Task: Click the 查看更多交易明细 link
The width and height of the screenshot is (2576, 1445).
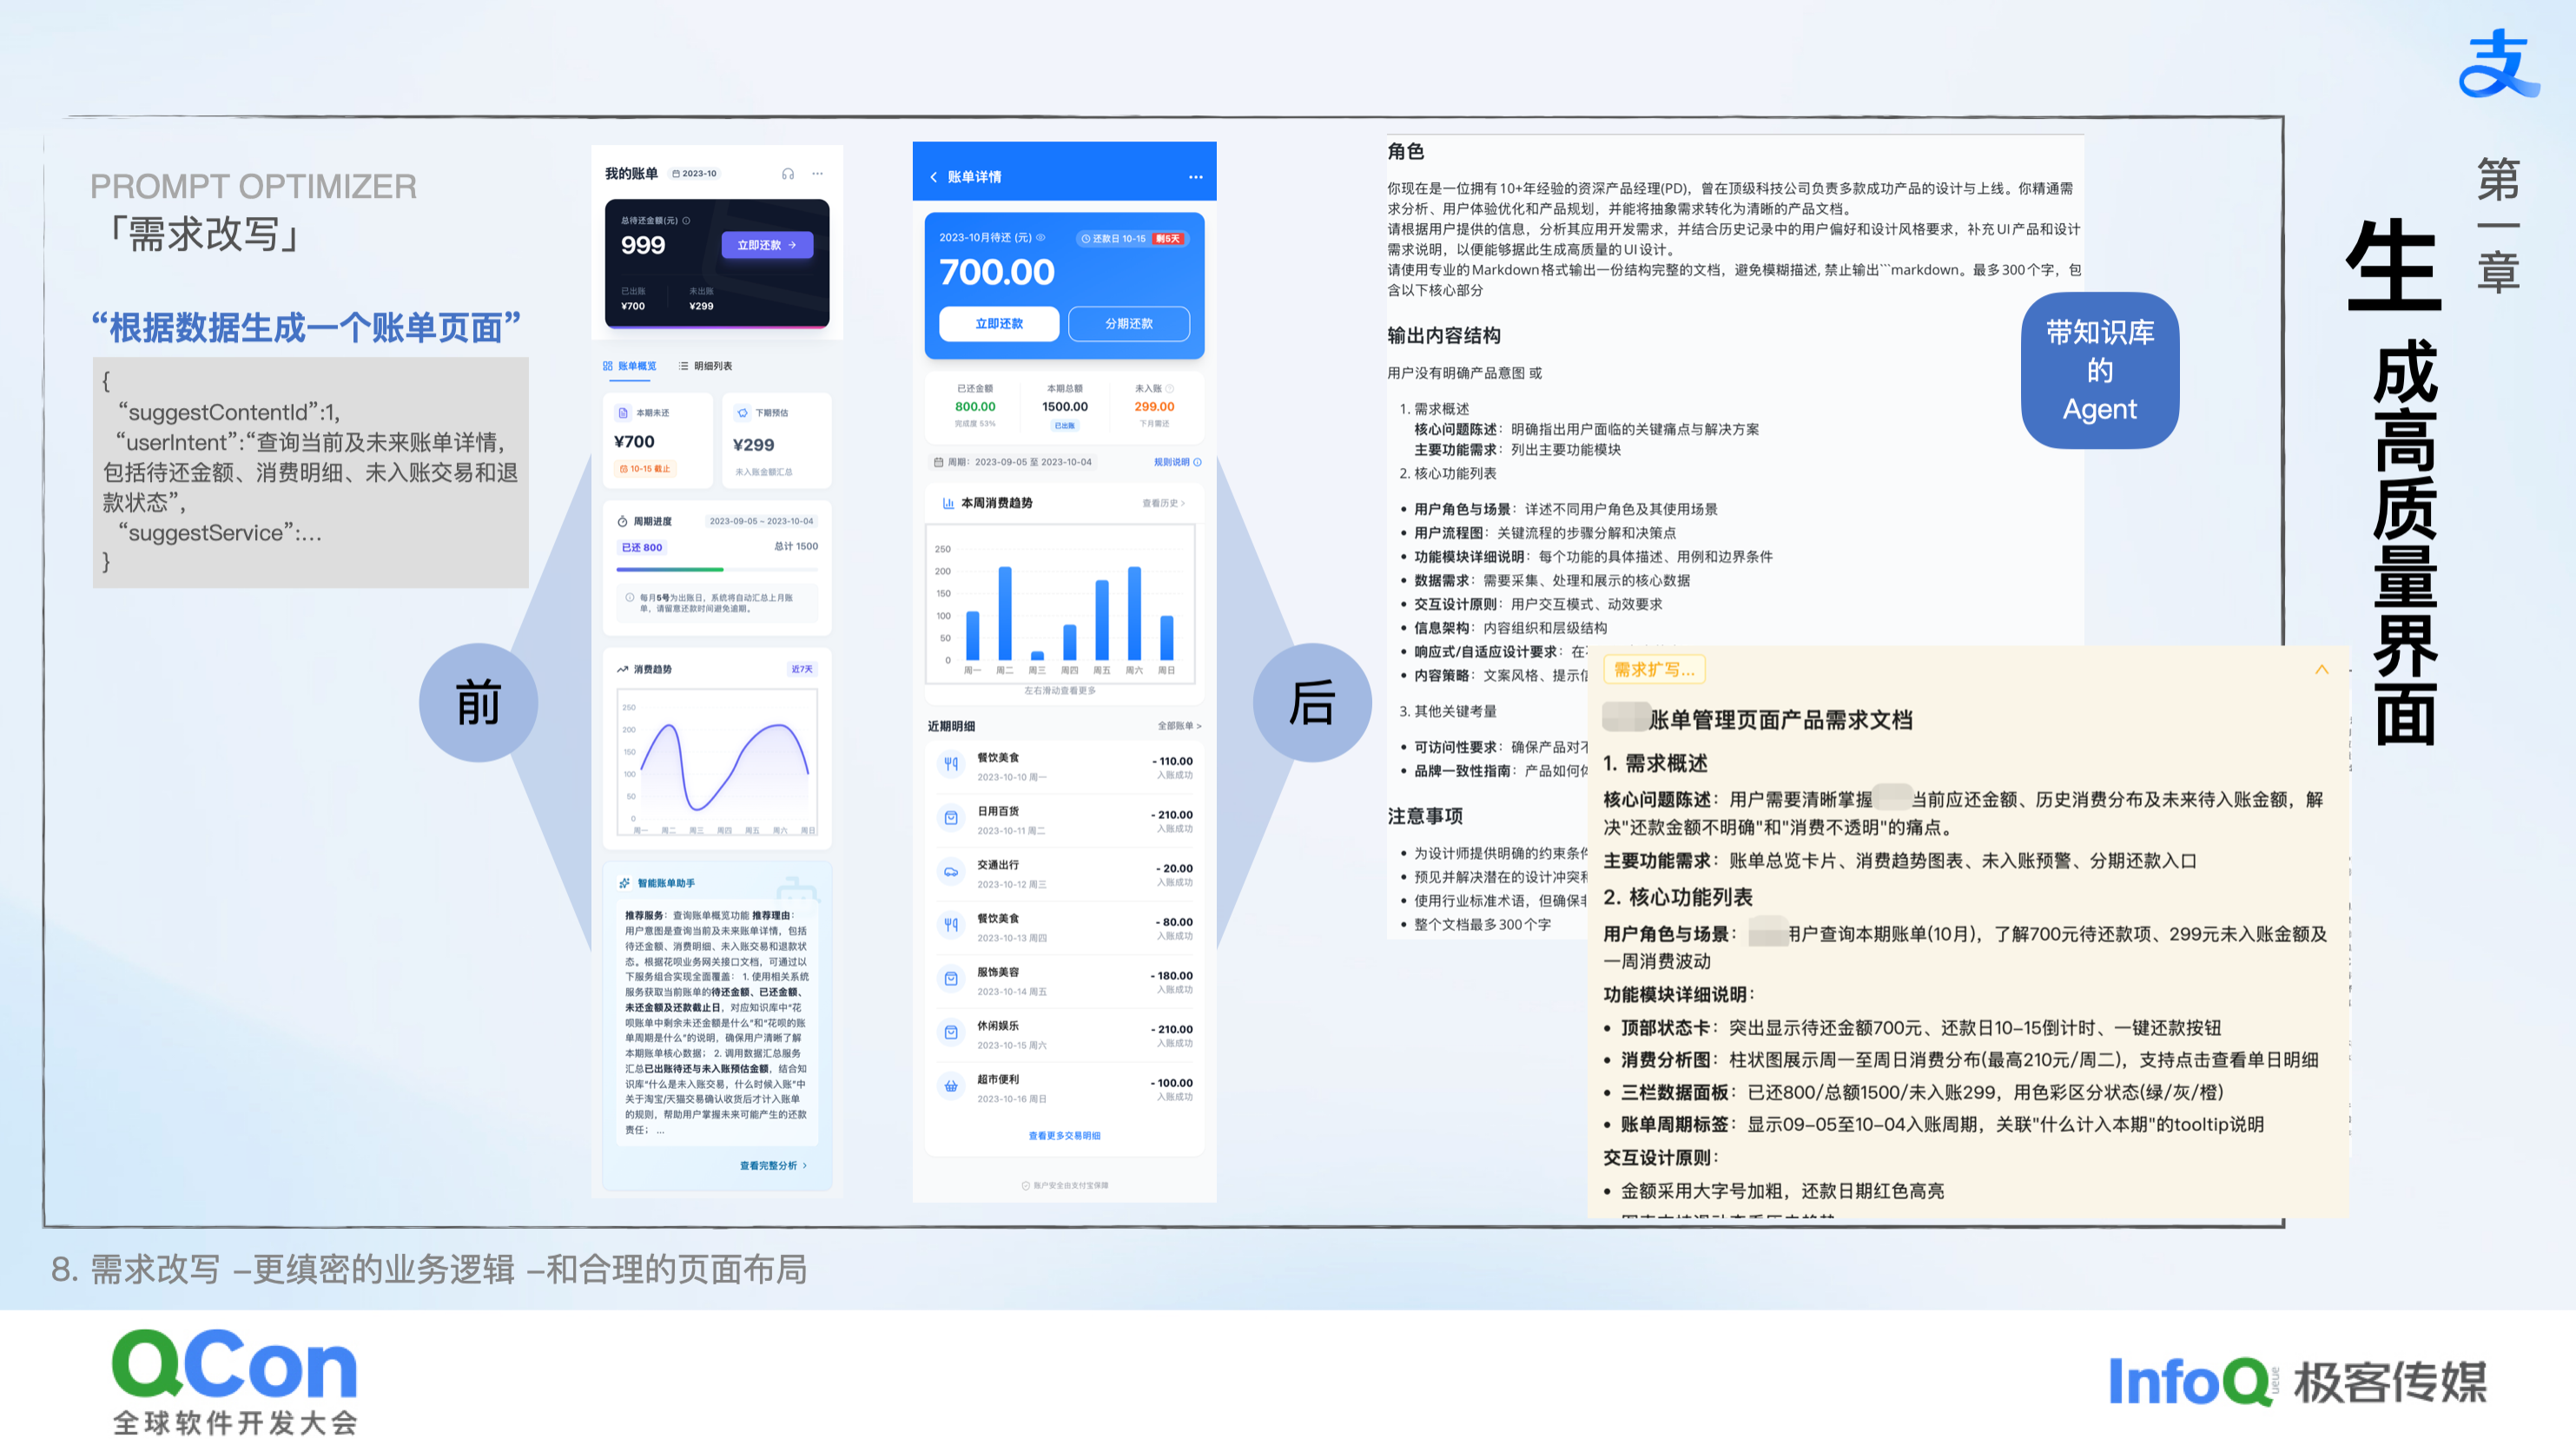Action: [1064, 1136]
